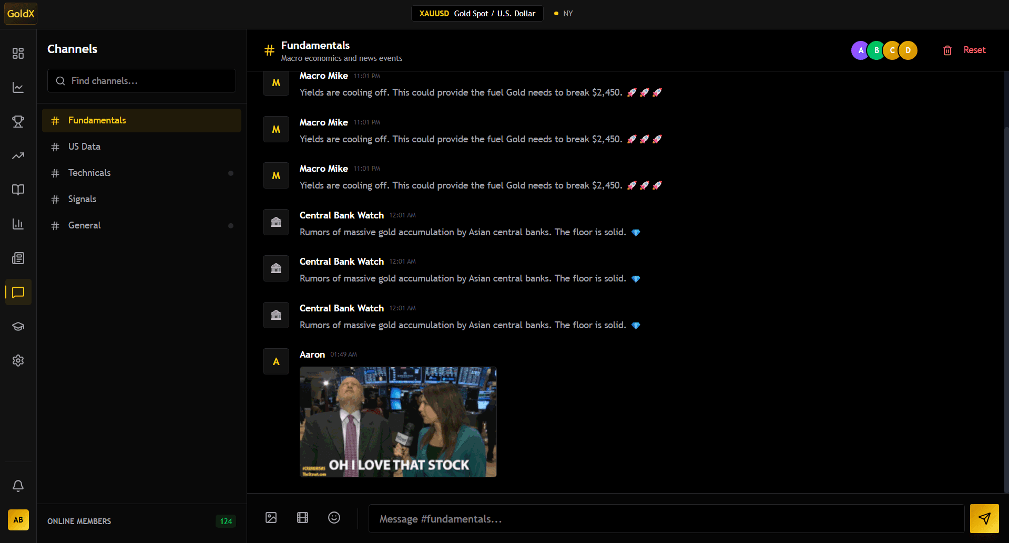The width and height of the screenshot is (1009, 543).
Task: Open the journal book icon
Action: coord(18,190)
